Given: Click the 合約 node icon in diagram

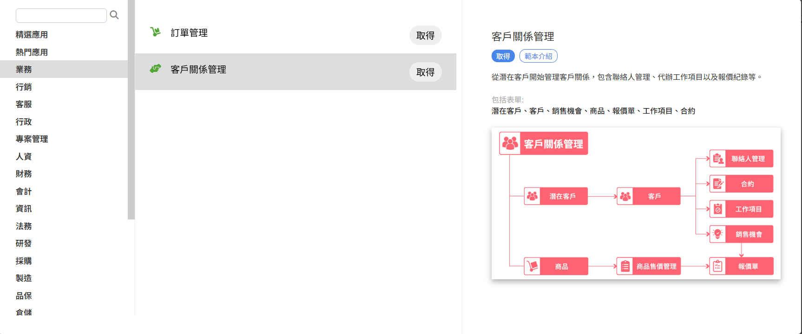Looking at the screenshot, I should pos(718,184).
